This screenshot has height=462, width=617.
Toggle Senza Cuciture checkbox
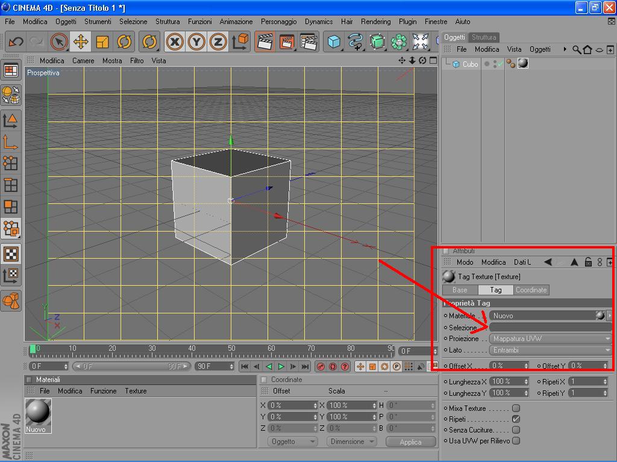coord(516,430)
